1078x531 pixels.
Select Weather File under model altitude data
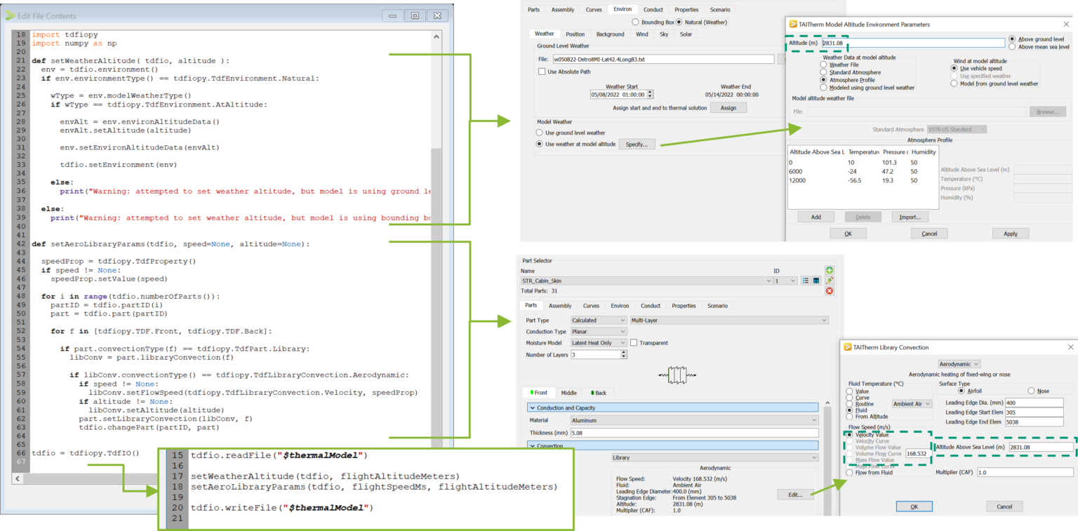pyautogui.click(x=823, y=65)
